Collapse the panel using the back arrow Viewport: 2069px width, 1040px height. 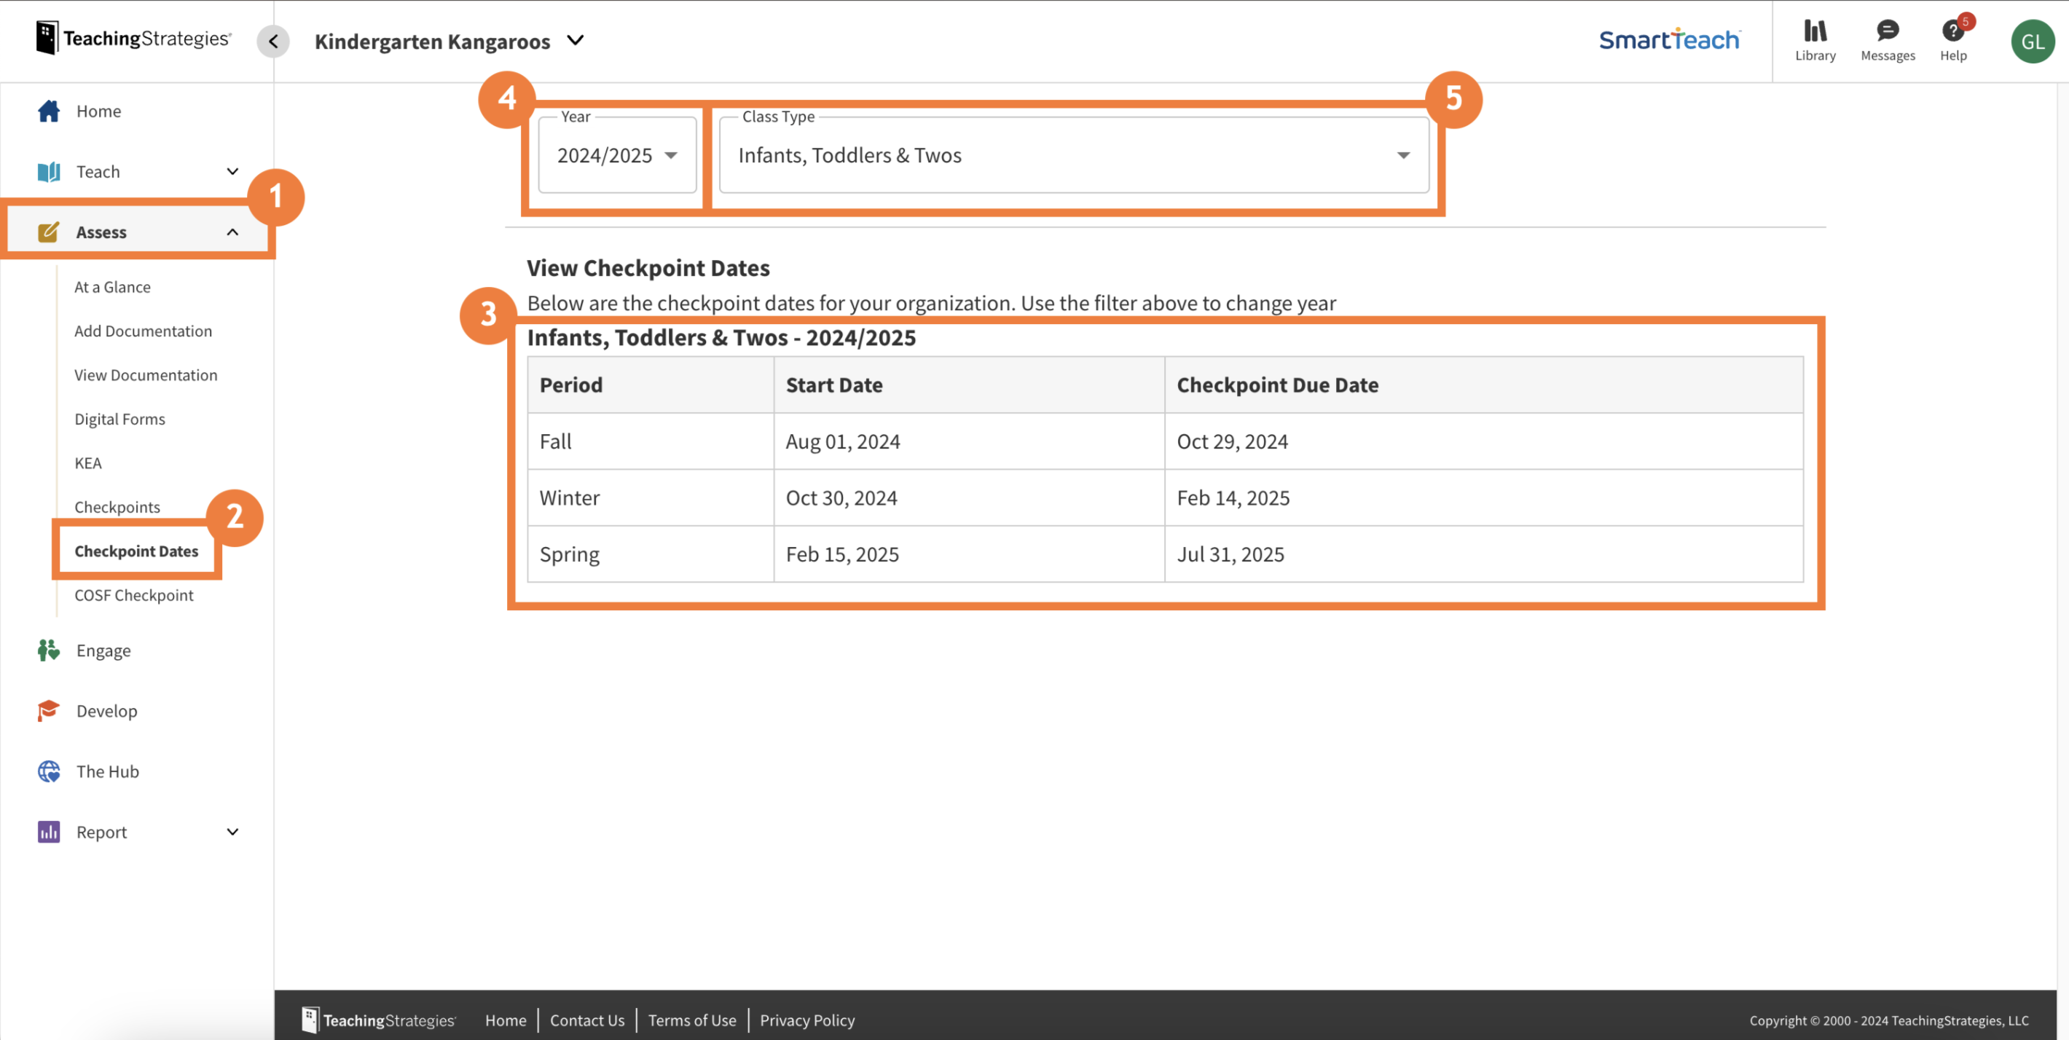coord(272,41)
